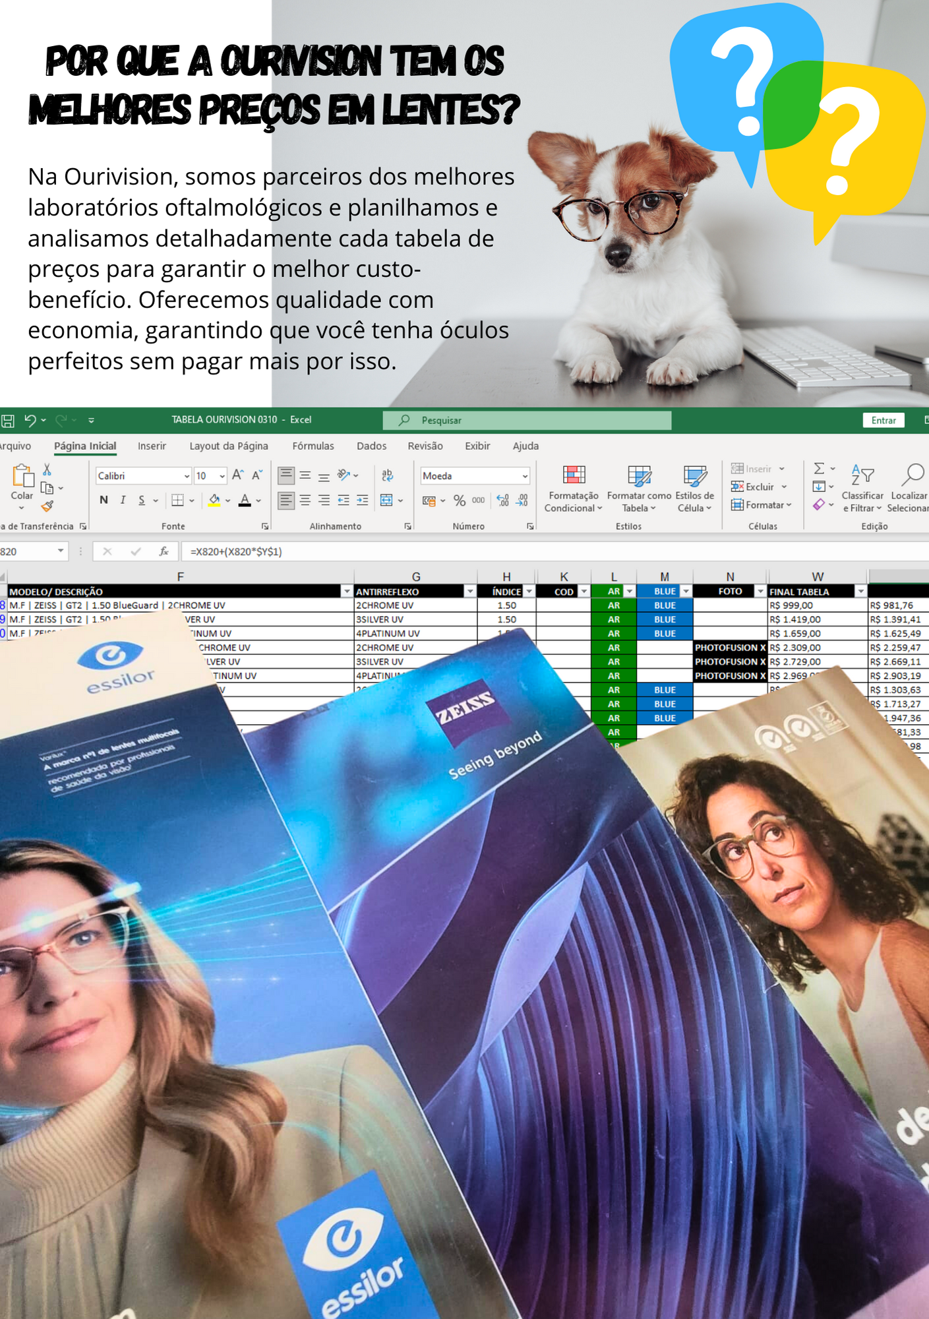Click the AutoSum sigma icon
The height and width of the screenshot is (1319, 929).
point(819,469)
